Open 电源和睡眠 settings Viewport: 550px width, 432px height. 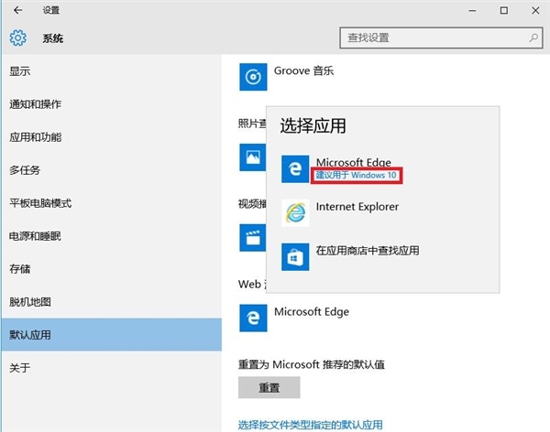click(35, 236)
